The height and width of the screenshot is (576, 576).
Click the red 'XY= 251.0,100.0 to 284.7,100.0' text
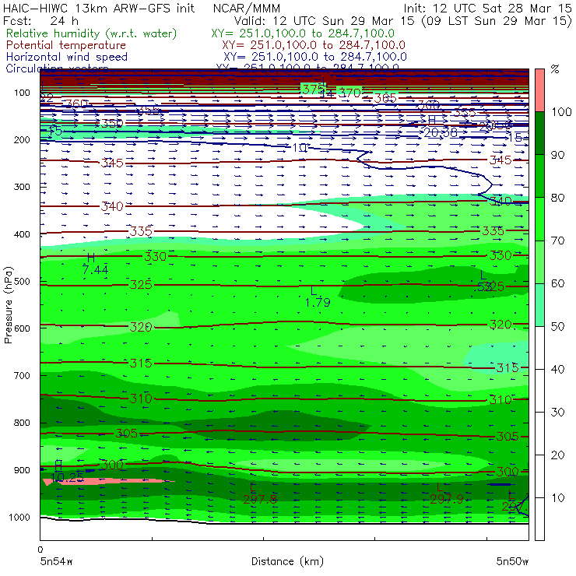314,45
